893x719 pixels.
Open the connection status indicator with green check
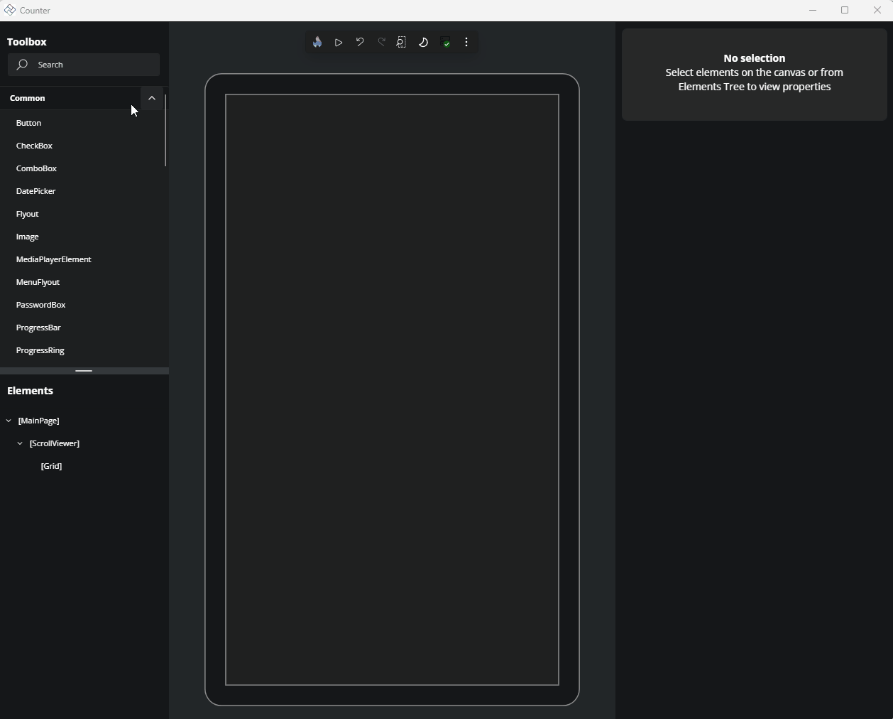[446, 43]
